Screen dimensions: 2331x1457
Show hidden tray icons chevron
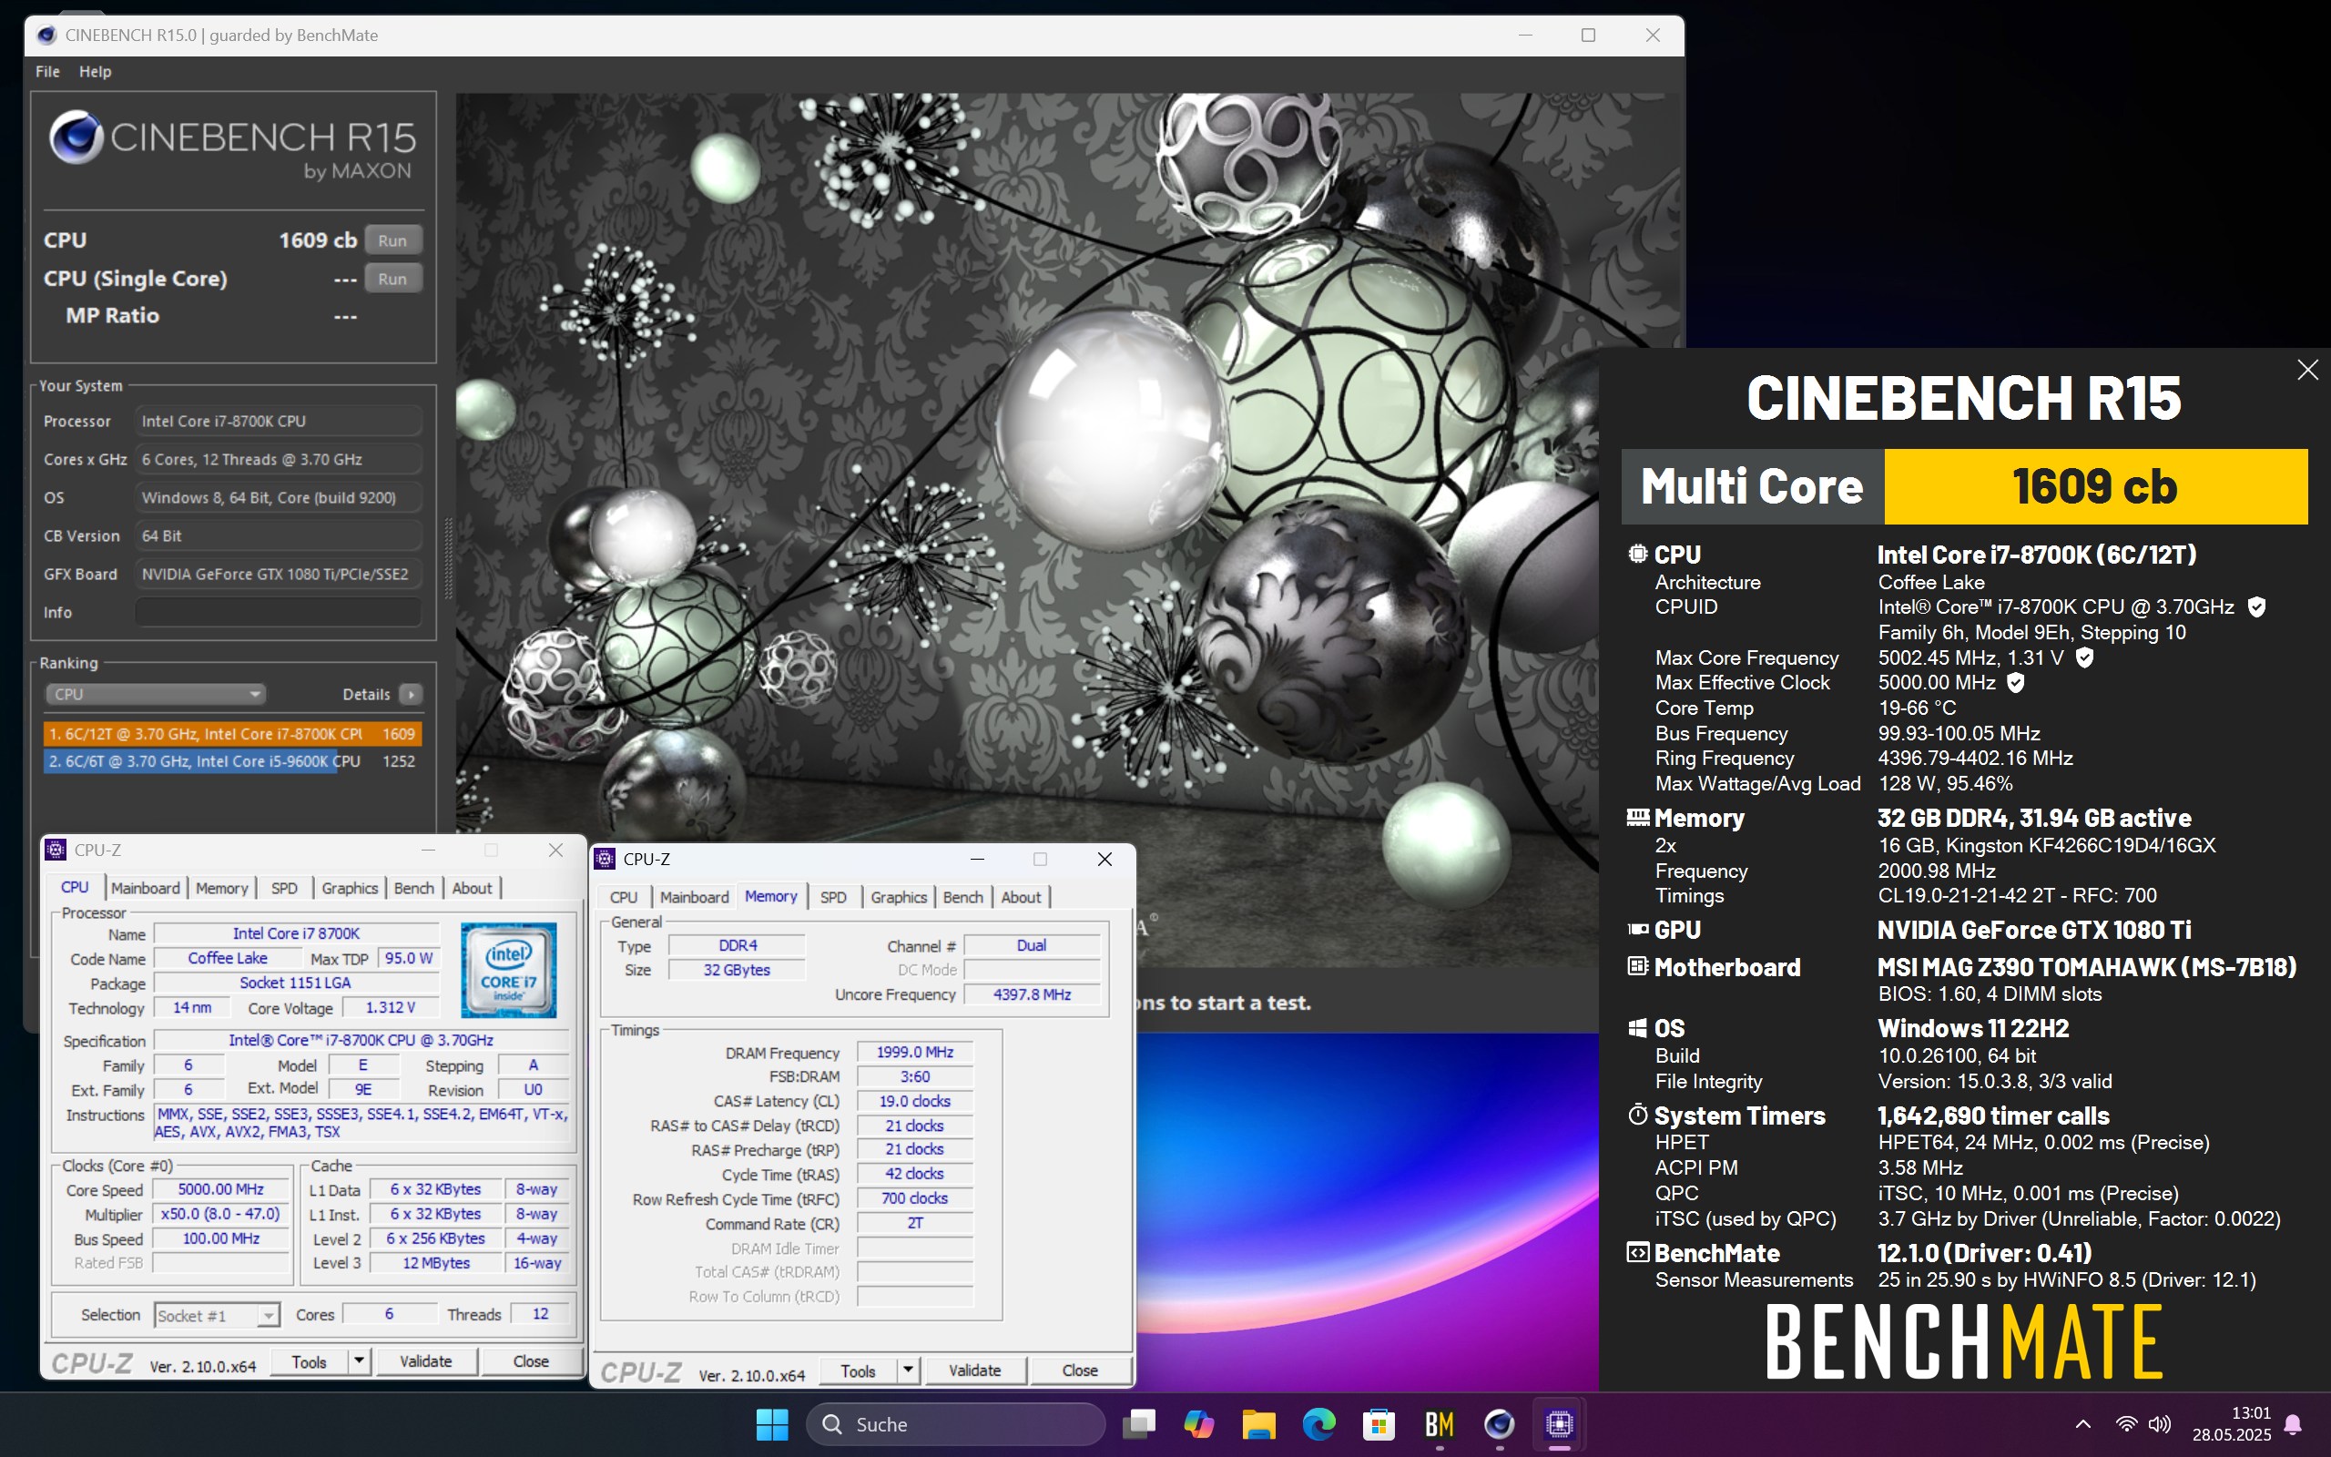(x=2082, y=1423)
